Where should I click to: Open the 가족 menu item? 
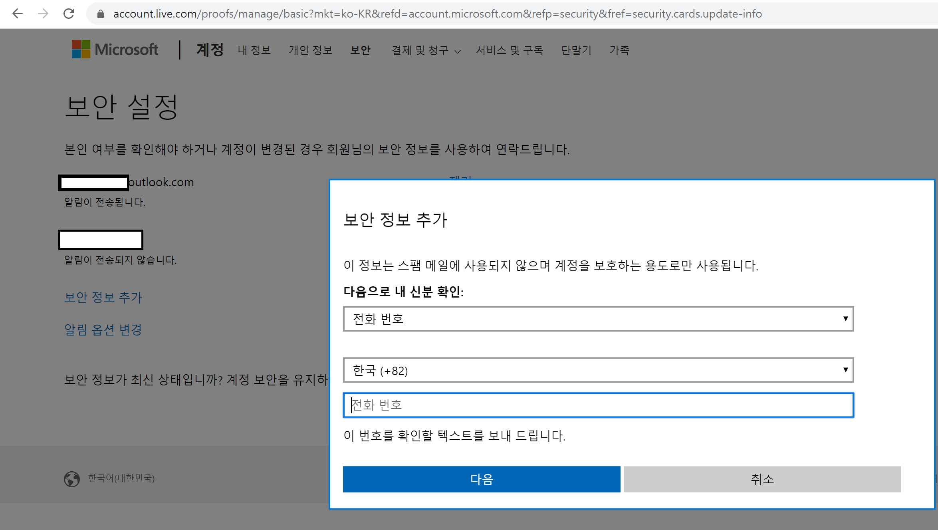tap(619, 50)
